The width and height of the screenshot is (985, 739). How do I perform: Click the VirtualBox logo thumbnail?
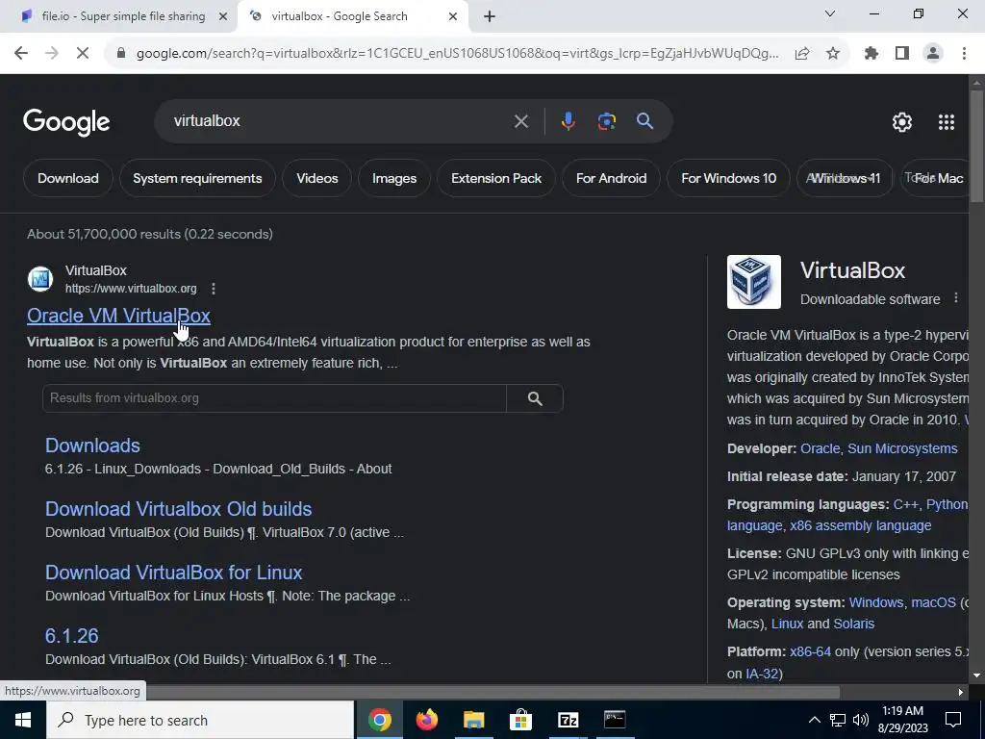(754, 282)
